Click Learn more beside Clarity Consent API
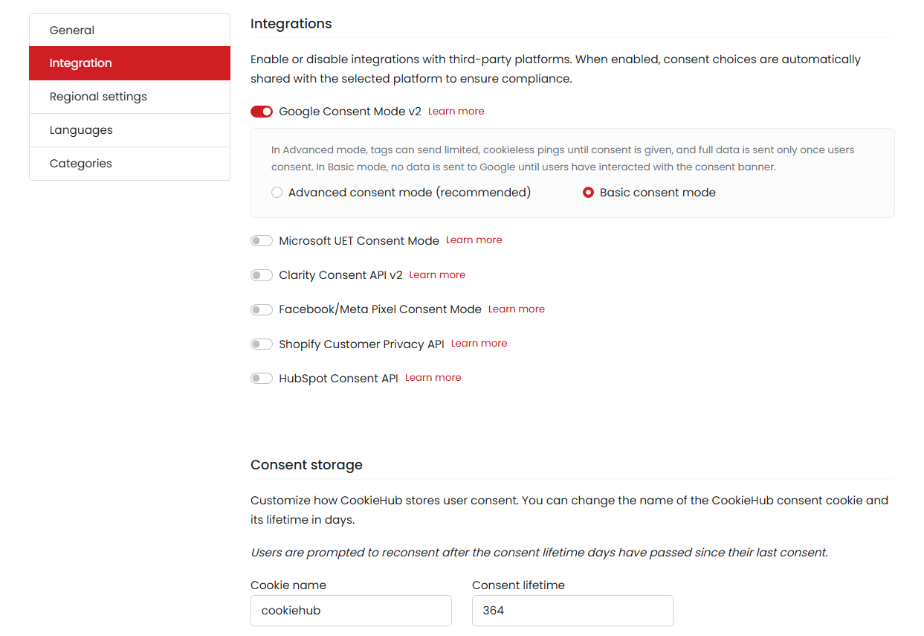The height and width of the screenshot is (636, 924). coord(437,274)
